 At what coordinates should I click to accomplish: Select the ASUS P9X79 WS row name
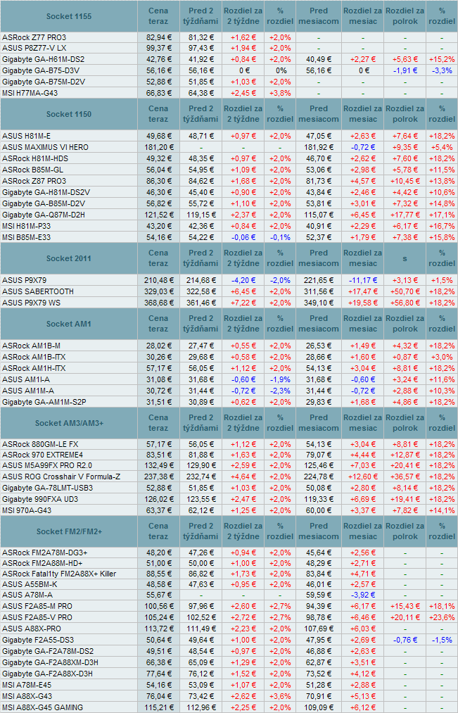(32, 302)
